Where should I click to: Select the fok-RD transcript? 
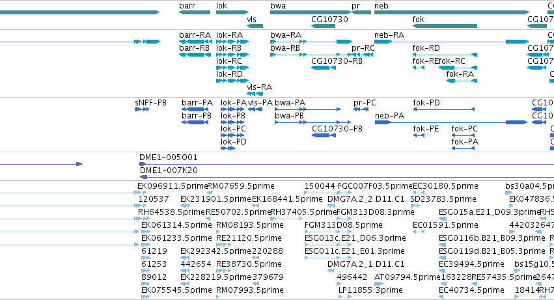coord(445,55)
